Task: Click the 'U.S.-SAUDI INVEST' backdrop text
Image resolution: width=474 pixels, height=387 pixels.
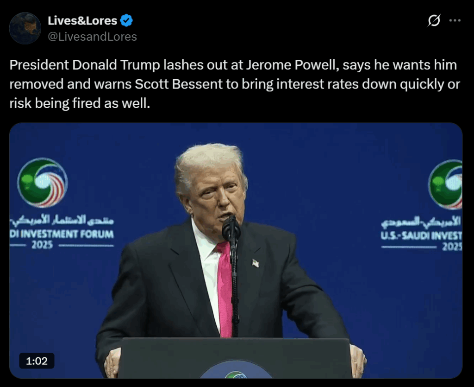Action: click(421, 235)
